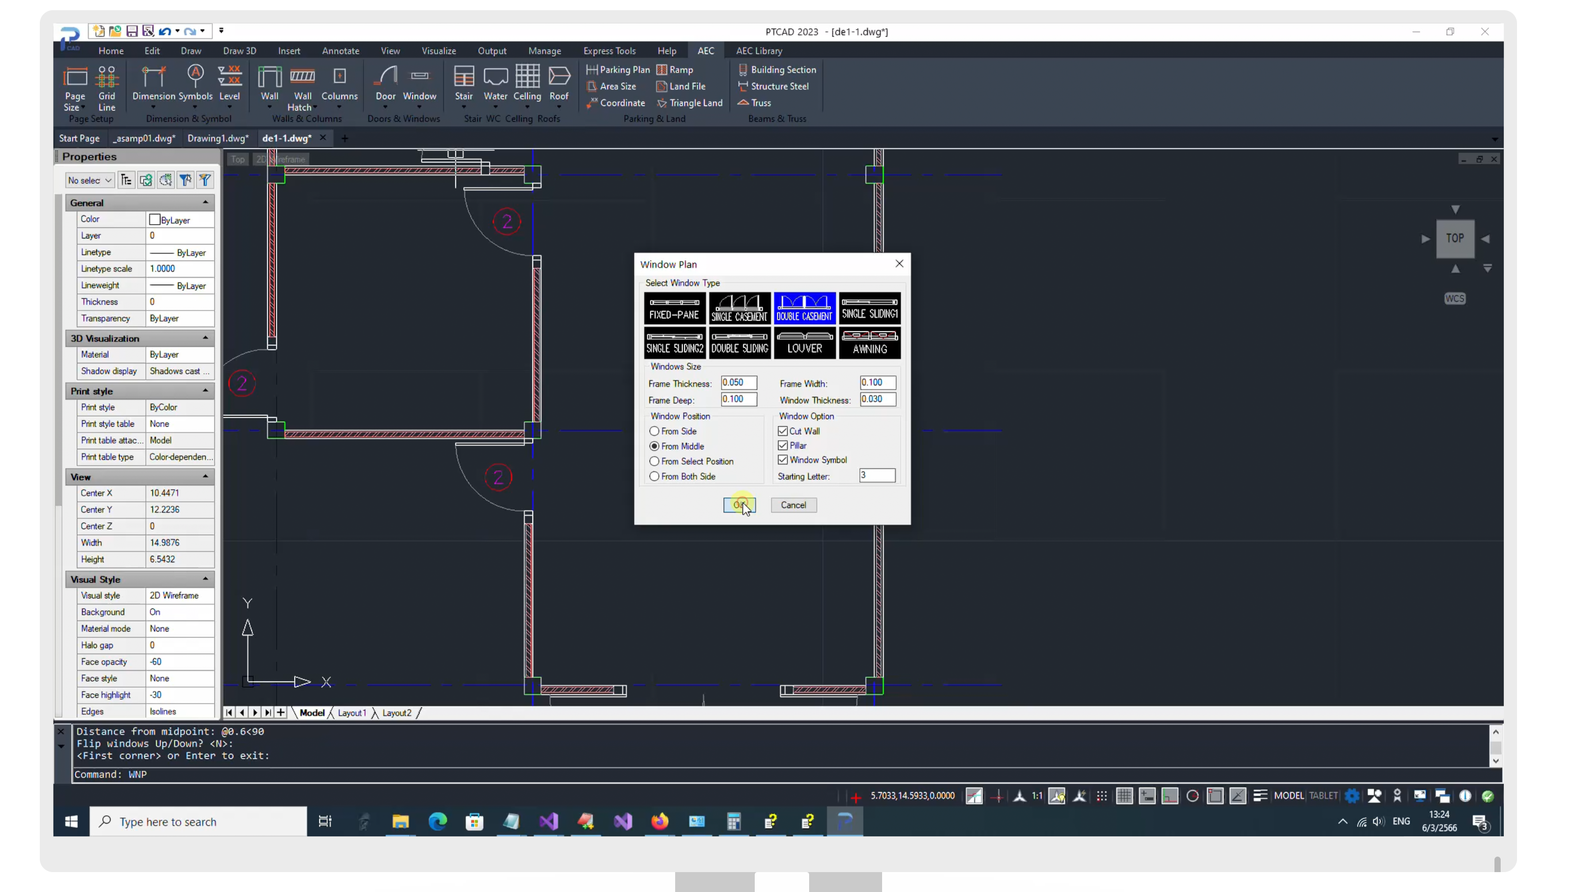Open the No selection dropdown
Image resolution: width=1586 pixels, height=892 pixels.
(90, 180)
